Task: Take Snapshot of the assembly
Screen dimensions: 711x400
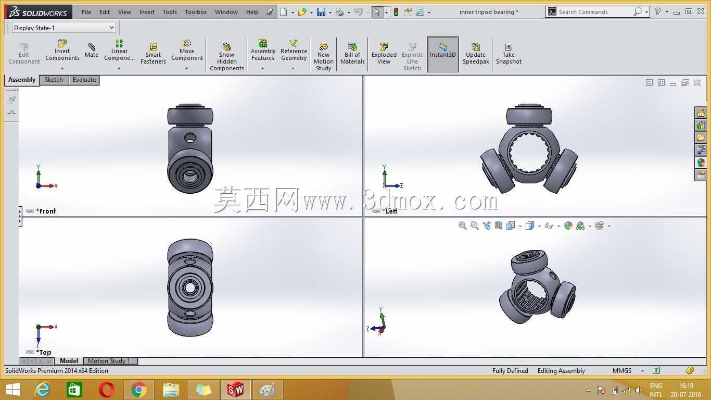Action: tap(509, 54)
